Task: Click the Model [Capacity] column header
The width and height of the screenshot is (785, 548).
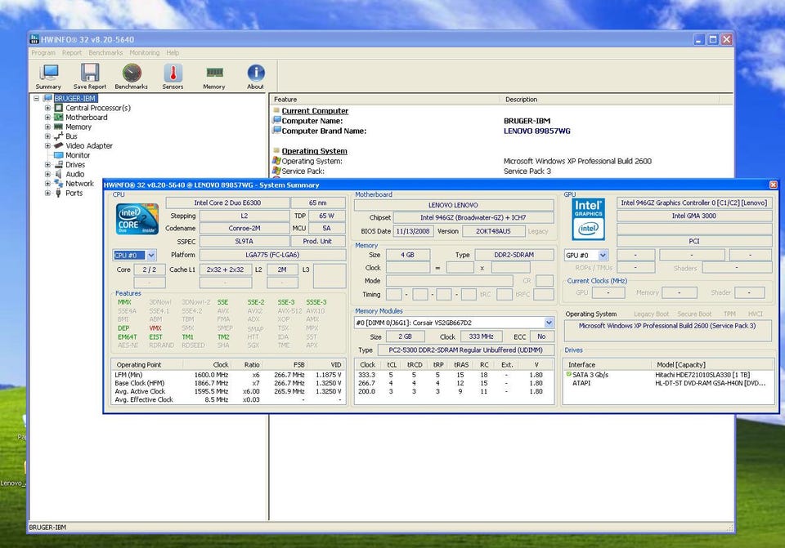Action: (x=711, y=364)
